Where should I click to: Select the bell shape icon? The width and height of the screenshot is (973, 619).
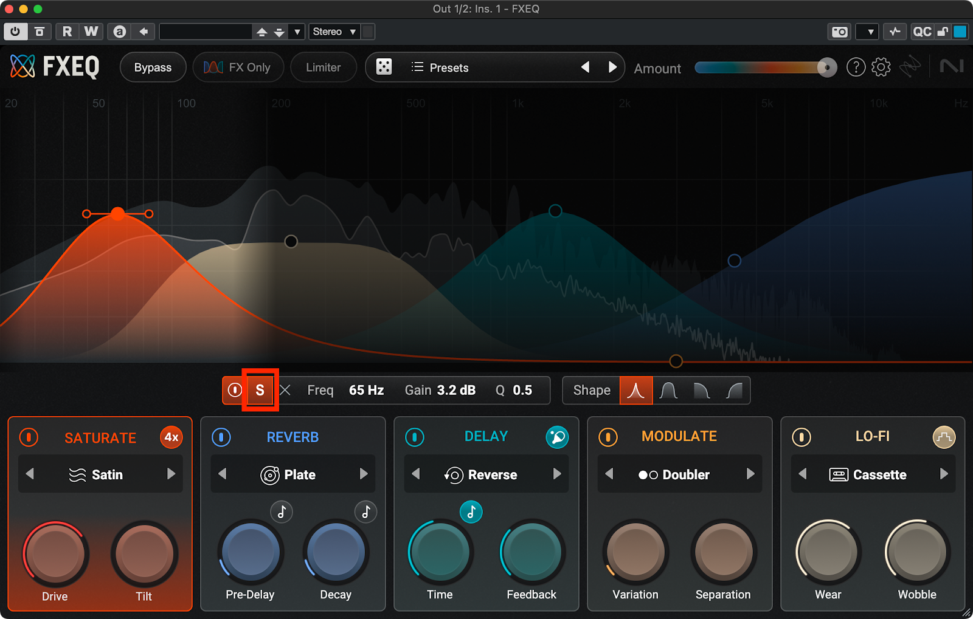[x=635, y=390]
